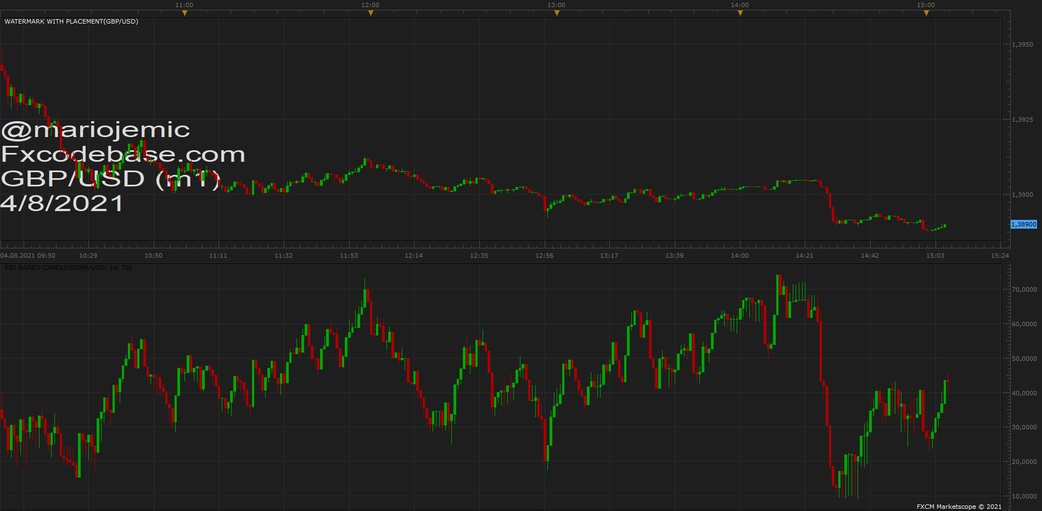Click the 15:24 time axis label

1000,256
